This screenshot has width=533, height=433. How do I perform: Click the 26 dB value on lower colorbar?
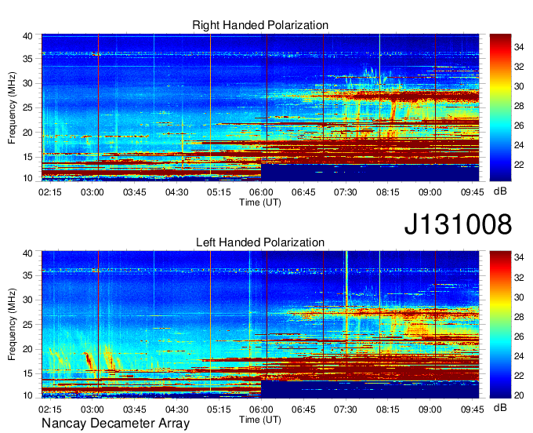click(519, 337)
